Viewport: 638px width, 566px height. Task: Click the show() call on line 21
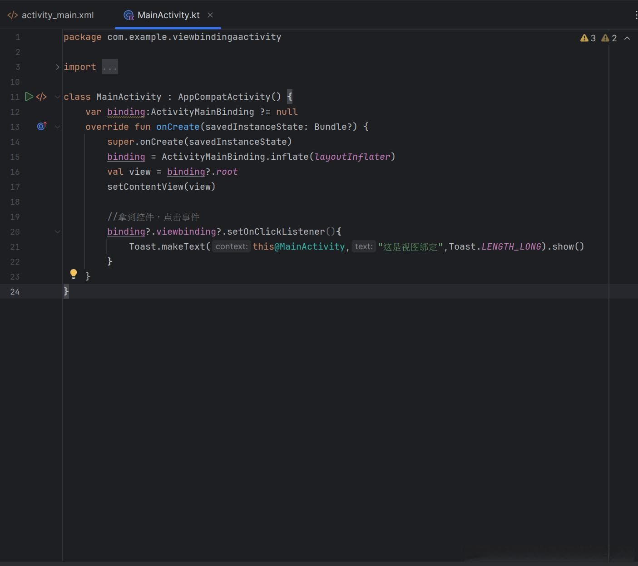568,246
